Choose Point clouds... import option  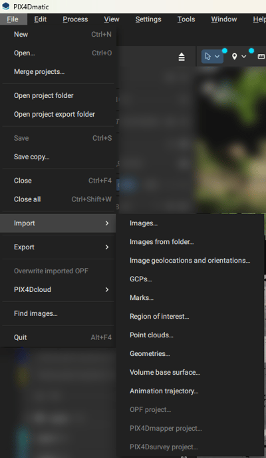tap(190, 335)
